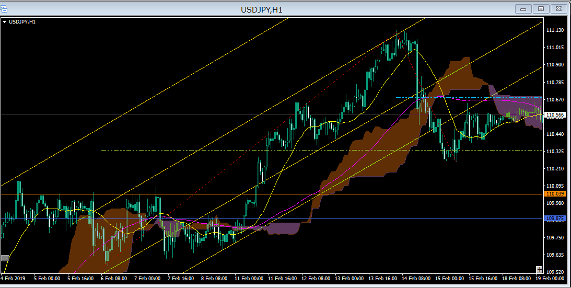Image resolution: width=571 pixels, height=288 pixels.
Task: Click time axis label 11 Feb 16:00
Action: click(282, 279)
